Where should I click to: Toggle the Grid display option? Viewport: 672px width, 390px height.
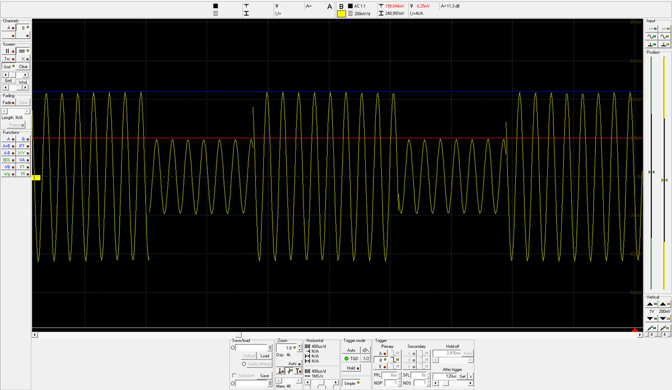(8, 67)
